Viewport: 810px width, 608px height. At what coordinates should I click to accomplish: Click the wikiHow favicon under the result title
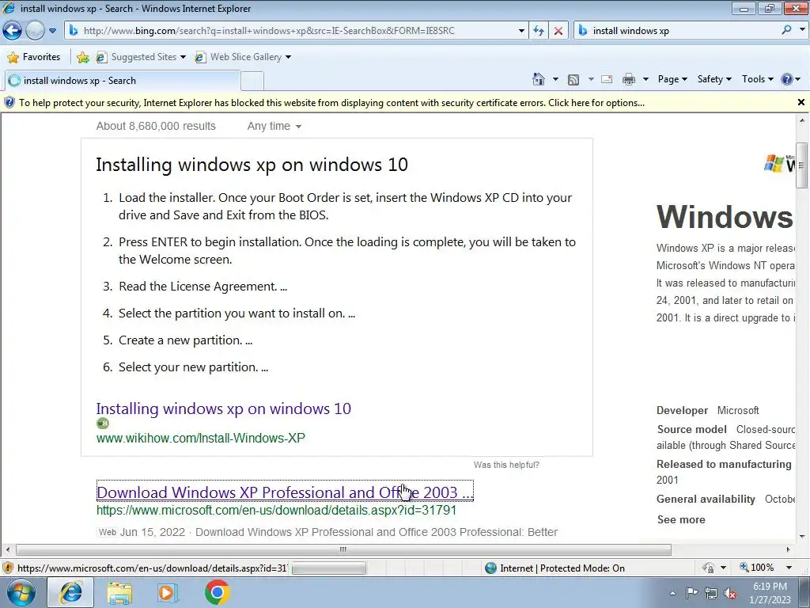(103, 424)
